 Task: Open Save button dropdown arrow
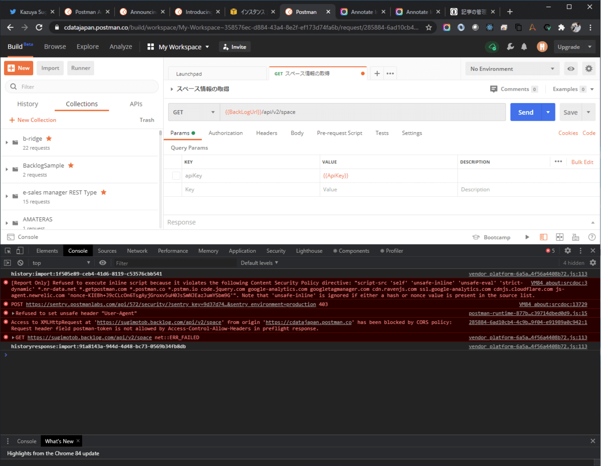(x=588, y=112)
